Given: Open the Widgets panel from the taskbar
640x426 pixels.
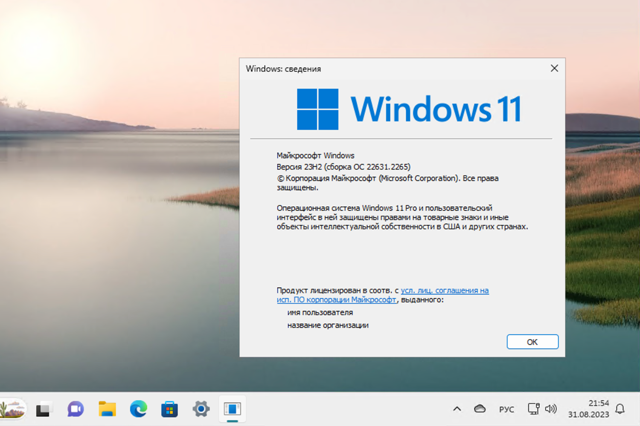Looking at the screenshot, I should [x=13, y=409].
